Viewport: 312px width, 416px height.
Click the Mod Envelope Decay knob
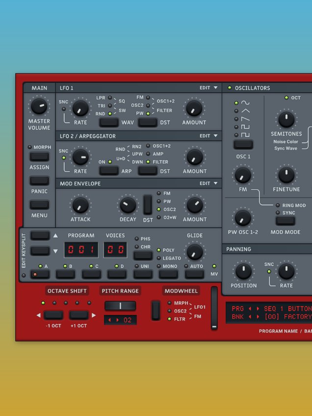(x=128, y=206)
